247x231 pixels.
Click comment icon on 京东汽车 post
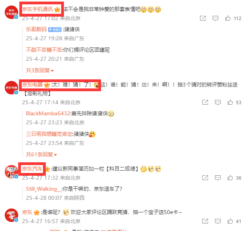218,178
